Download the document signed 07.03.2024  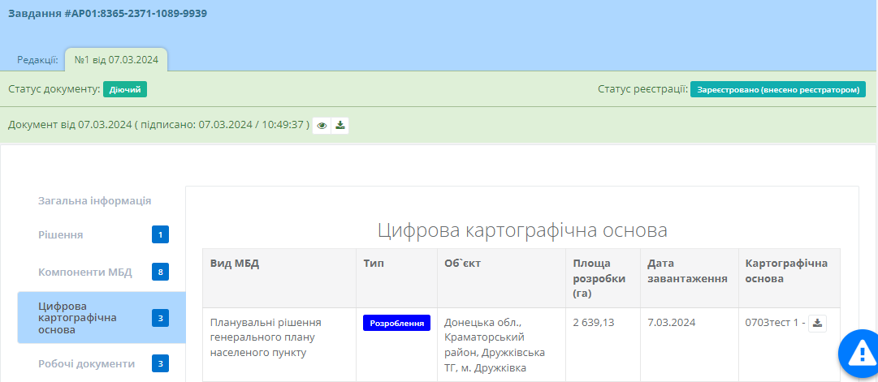[x=340, y=126]
